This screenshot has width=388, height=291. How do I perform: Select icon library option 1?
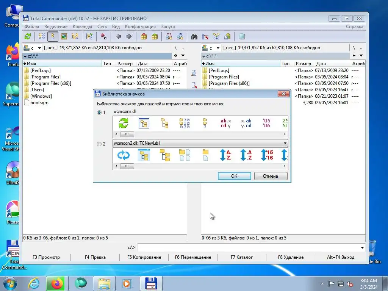tap(99, 112)
